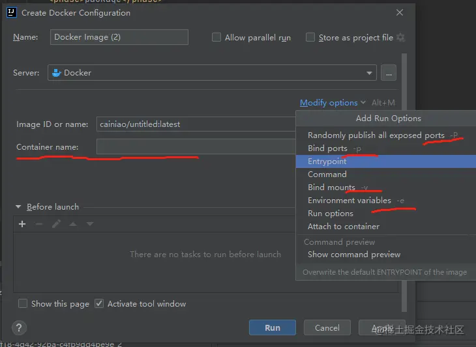This screenshot has width=476, height=347.
Task: Click the text There are no tasks to run before launch
Action: tap(205, 255)
